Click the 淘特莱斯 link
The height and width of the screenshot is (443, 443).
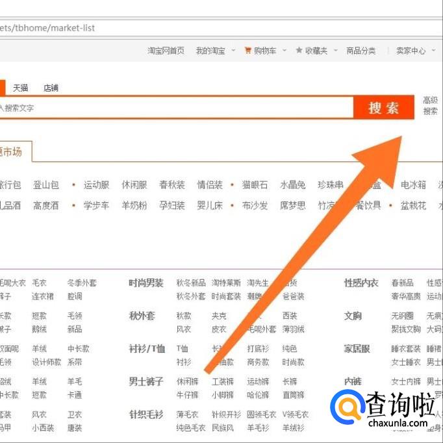226,283
